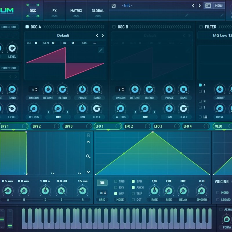This screenshot has height=232, width=232.
Task: Adjust the PORTA knob
Action: tap(227, 219)
